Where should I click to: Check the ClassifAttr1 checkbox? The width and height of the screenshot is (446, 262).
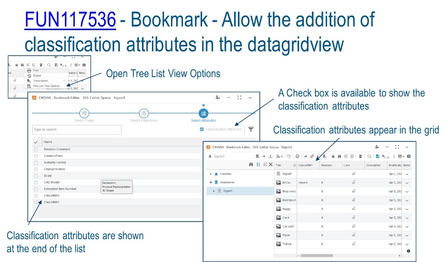point(36,202)
